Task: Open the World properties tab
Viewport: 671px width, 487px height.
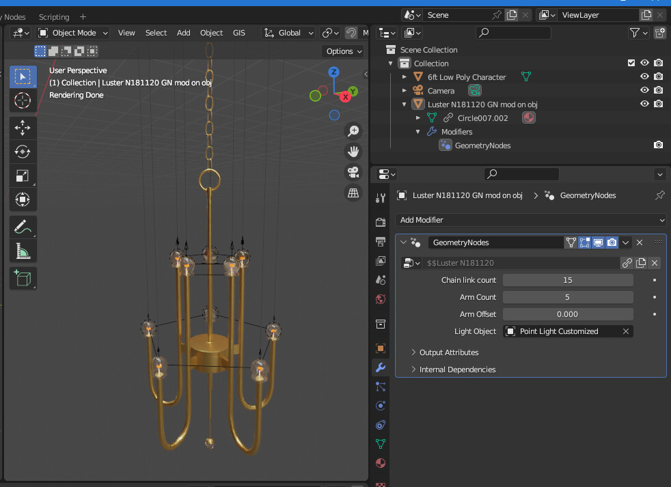Action: pos(381,299)
